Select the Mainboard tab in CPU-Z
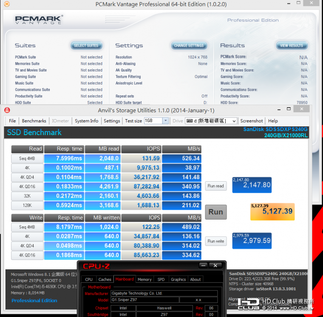Screen dimensions: 323x317 (125, 279)
